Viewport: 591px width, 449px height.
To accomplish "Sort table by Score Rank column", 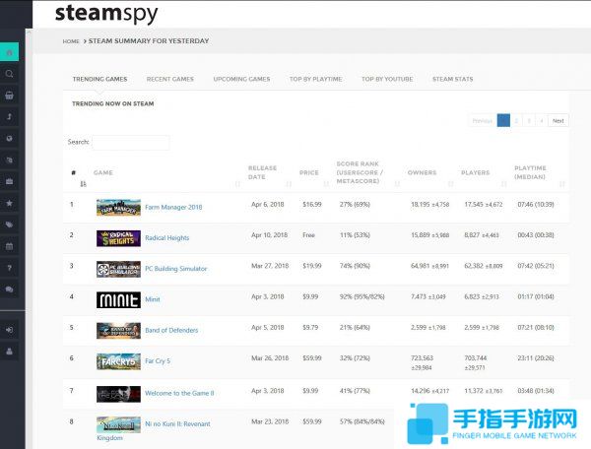I will tap(367, 173).
